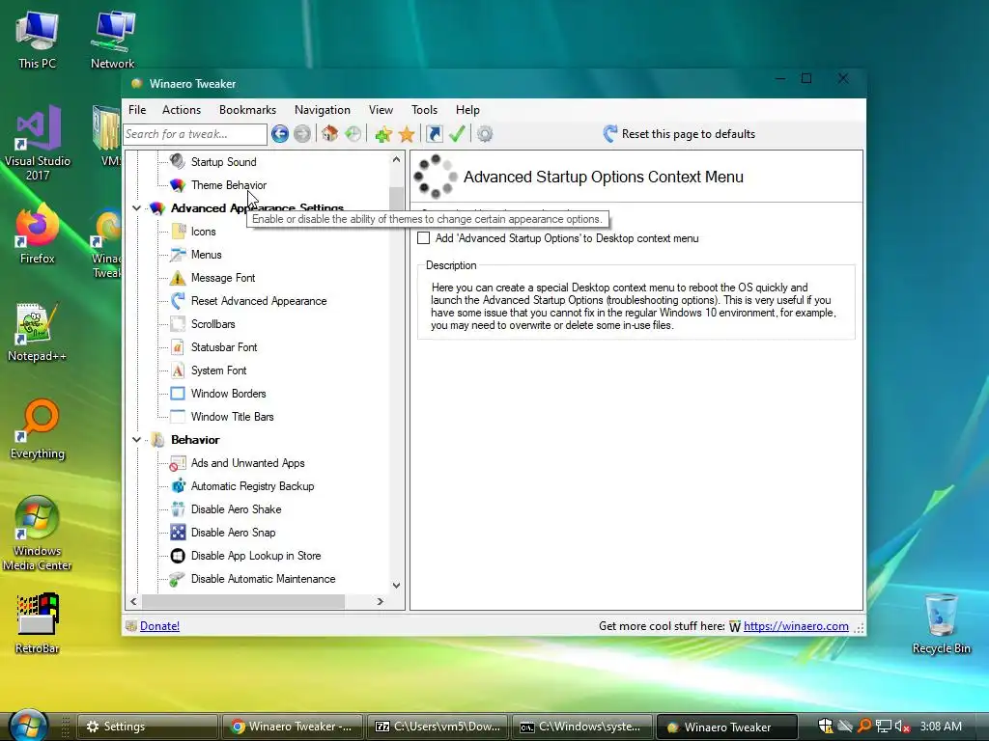This screenshot has width=989, height=741.
Task: Click the muted volume tray icon
Action: tap(902, 727)
